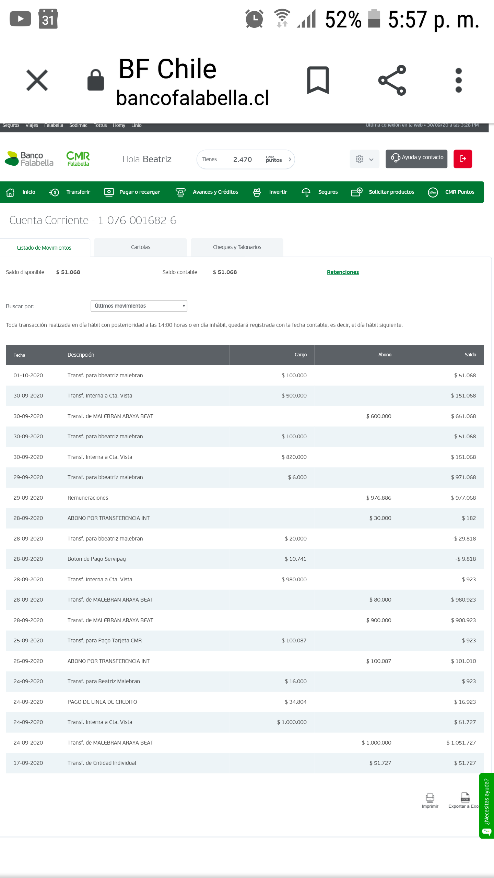Open the ¿Necesitas ayuda? chat widget
The height and width of the screenshot is (878, 494).
(486, 805)
